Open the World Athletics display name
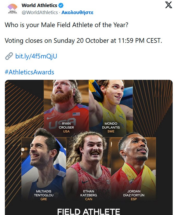 coord(39,5)
